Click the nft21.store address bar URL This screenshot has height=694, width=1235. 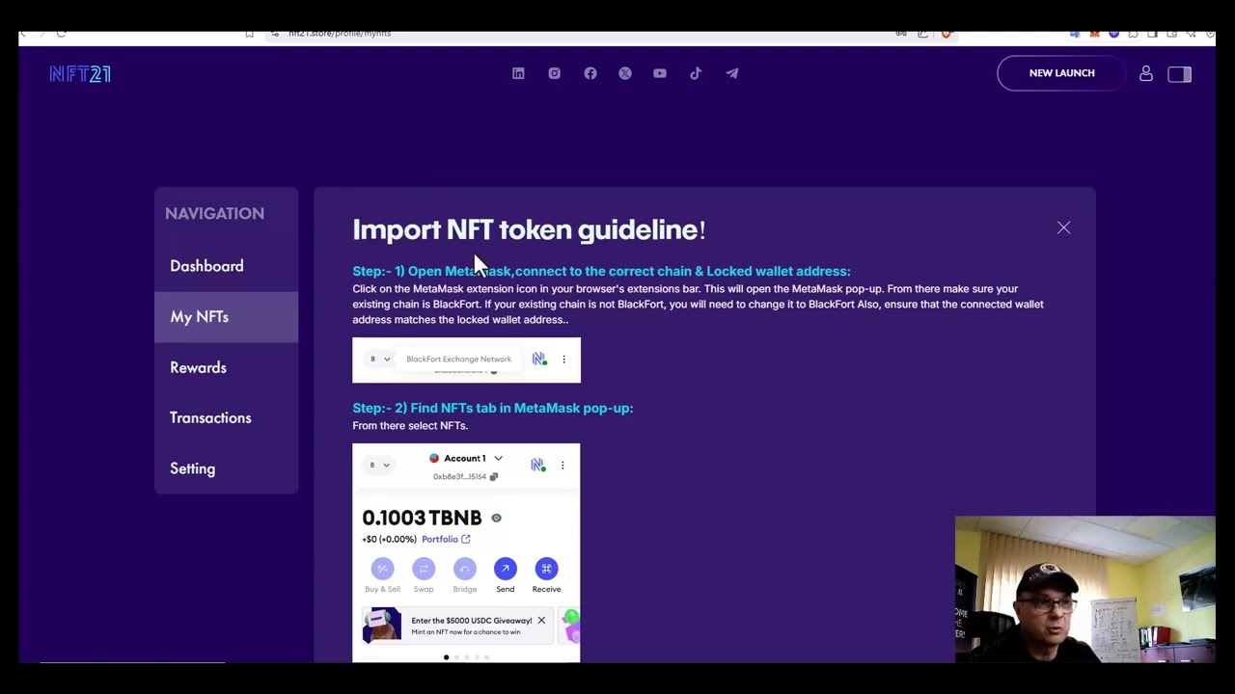click(x=340, y=34)
